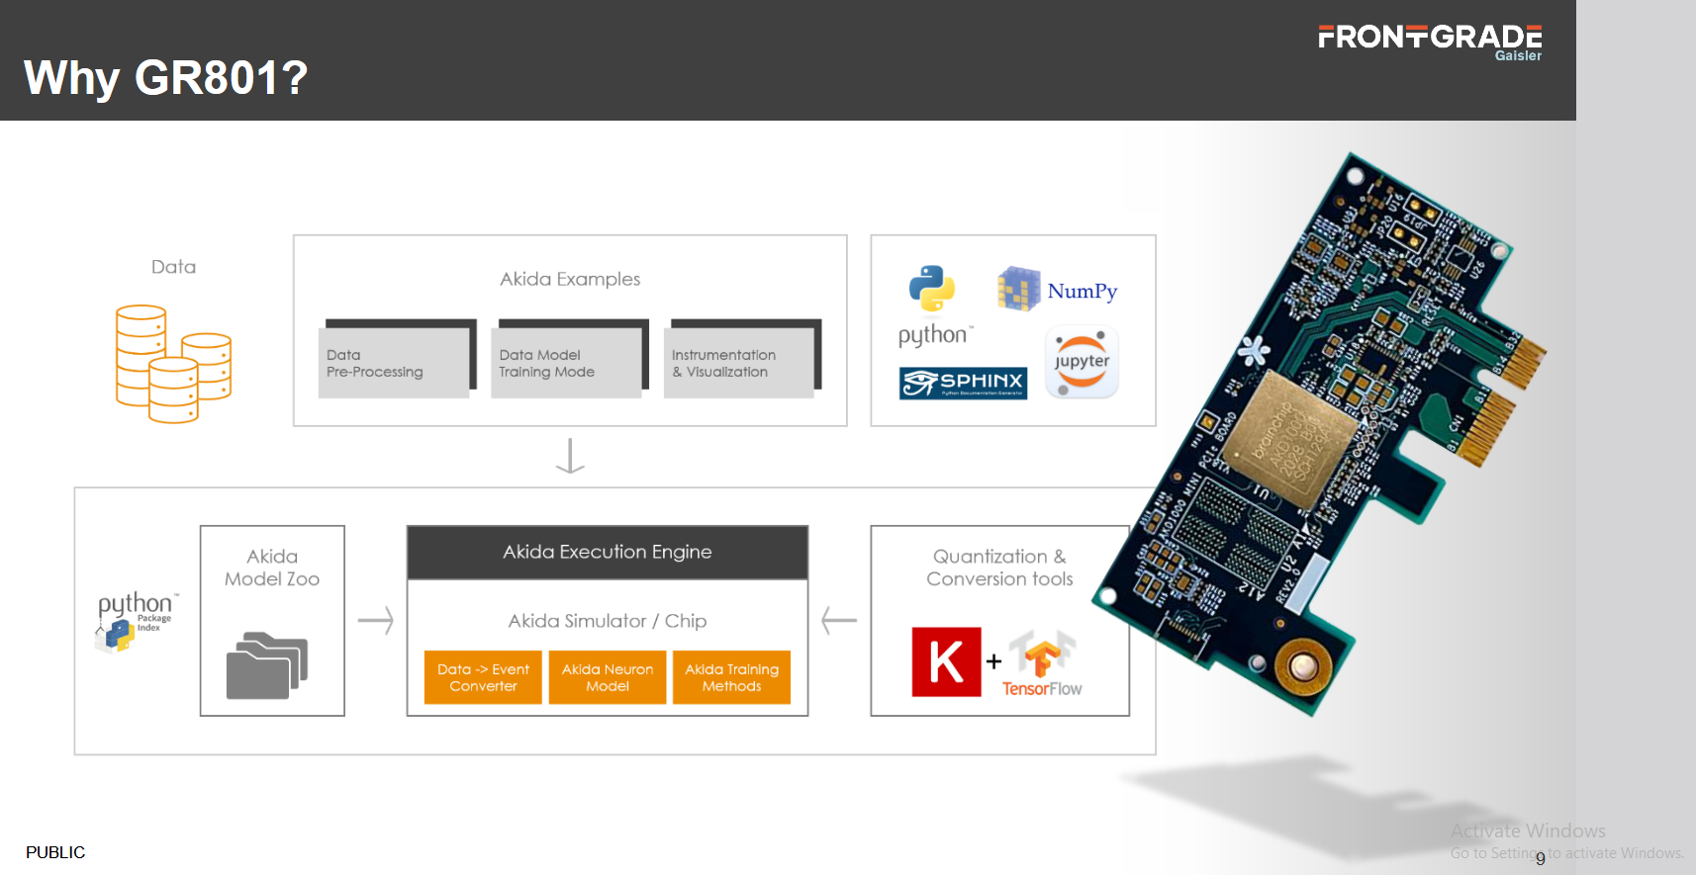
Task: Click the Akida Model Zoo folder icon
Action: [x=267, y=664]
